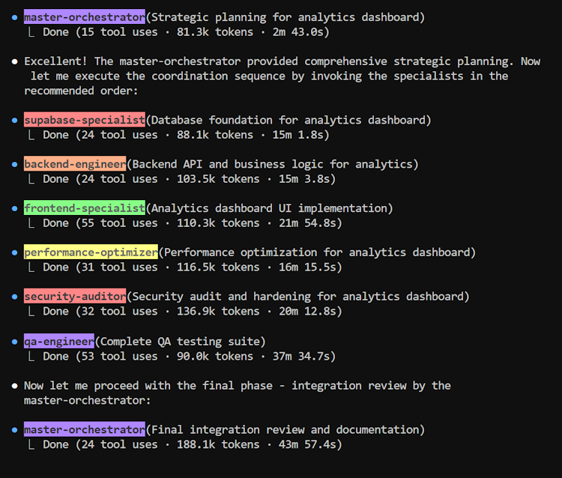Click the blue bullet beside performance-optimizer
Viewport: 562px width, 478px height.
click(x=14, y=252)
